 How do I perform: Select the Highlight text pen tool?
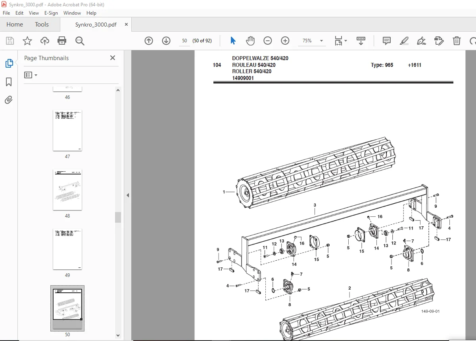coord(404,41)
